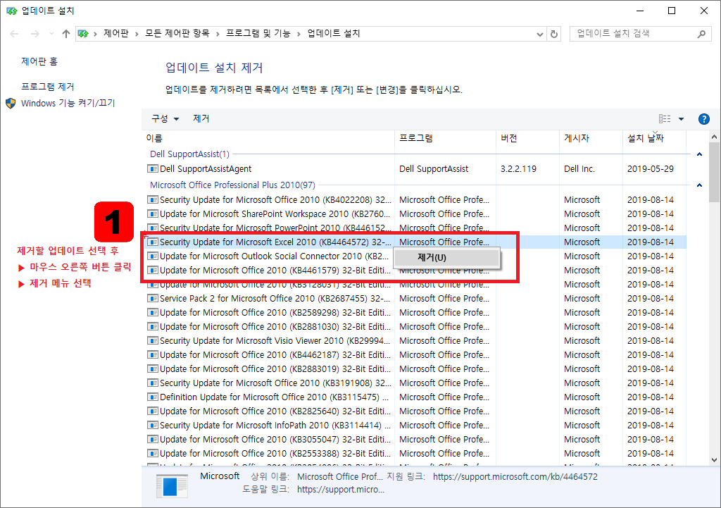Go forward using the forward arrow
Viewport: 721px width, 508px height.
coord(35,34)
